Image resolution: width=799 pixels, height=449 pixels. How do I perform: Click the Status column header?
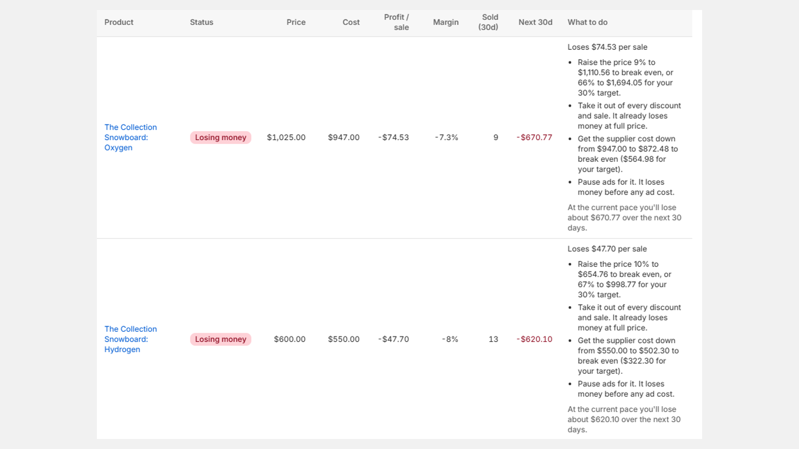pyautogui.click(x=201, y=22)
